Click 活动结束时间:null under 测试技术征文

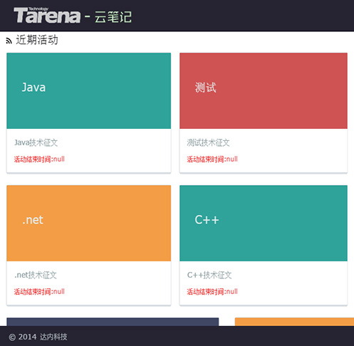click(x=212, y=159)
